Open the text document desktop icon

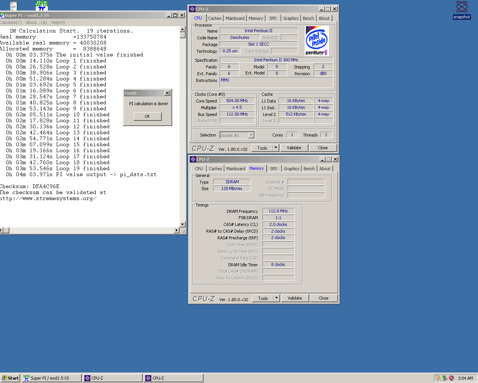pyautogui.click(x=13, y=5)
